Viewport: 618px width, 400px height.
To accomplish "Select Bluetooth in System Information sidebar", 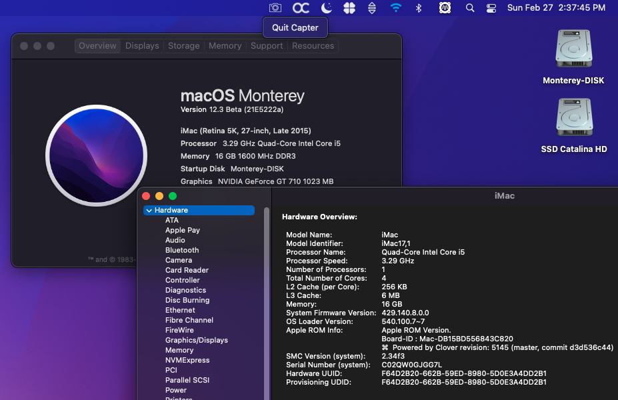I will (182, 250).
